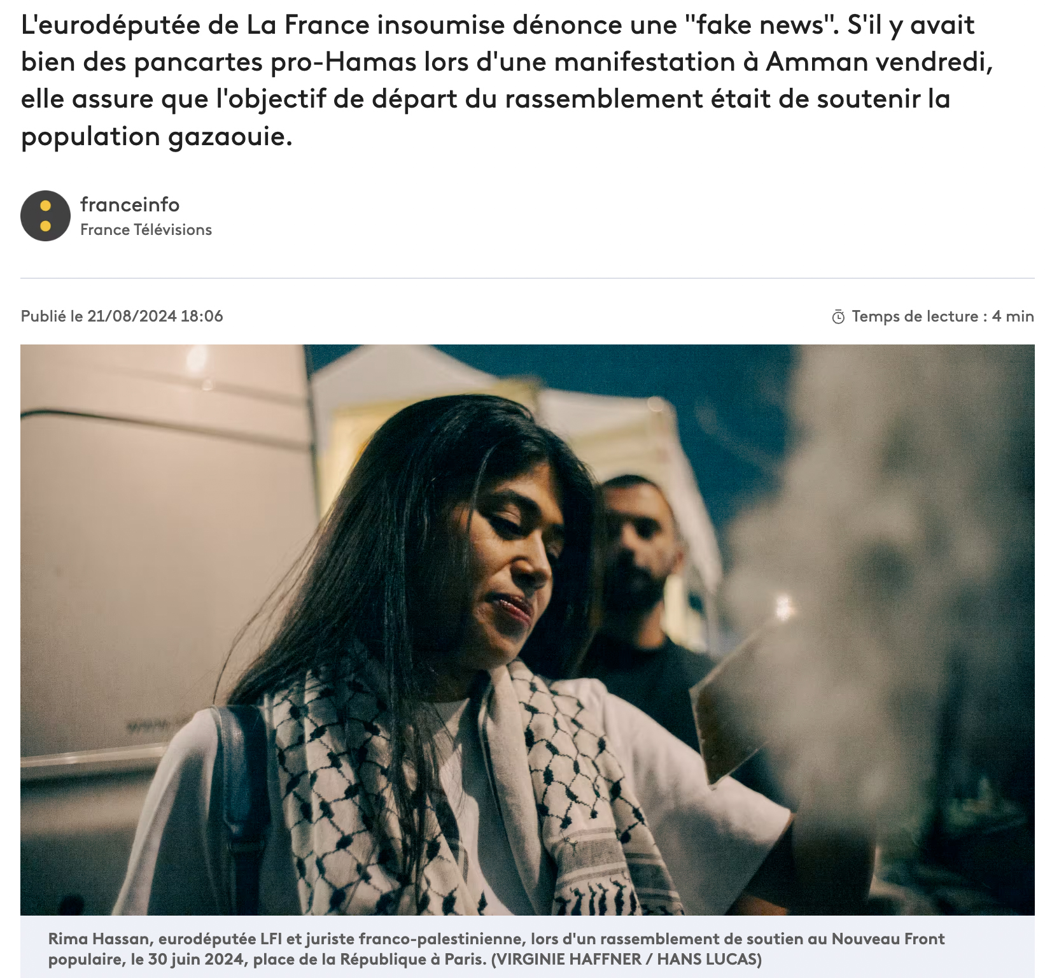Screen dimensions: 1059x978
Task: Open the main article photo of Rima Hassan
Action: tap(527, 630)
